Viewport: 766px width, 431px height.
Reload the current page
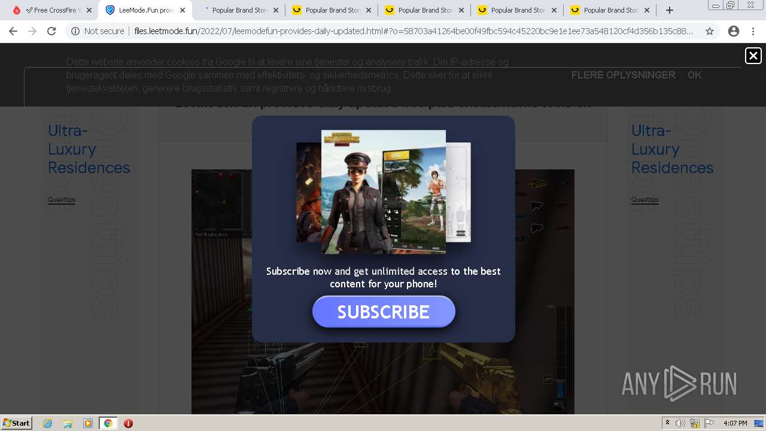(x=51, y=31)
